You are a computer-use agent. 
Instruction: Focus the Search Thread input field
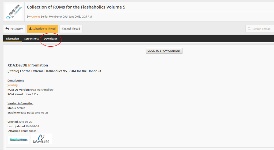click(261, 29)
